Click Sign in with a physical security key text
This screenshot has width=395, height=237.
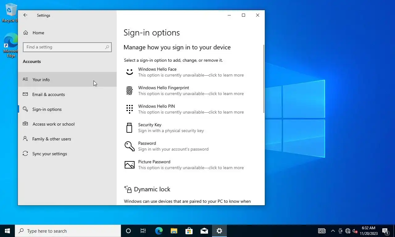[x=171, y=131]
